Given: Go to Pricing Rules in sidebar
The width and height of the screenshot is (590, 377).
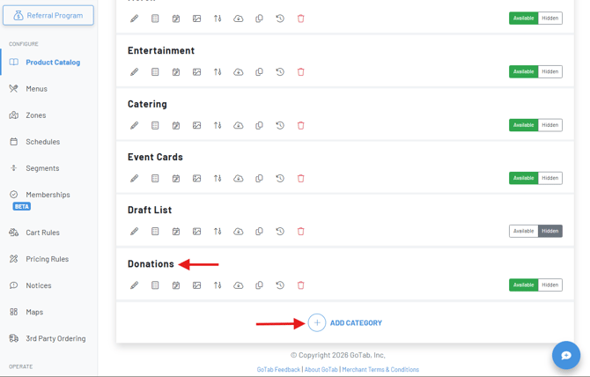Looking at the screenshot, I should (47, 259).
